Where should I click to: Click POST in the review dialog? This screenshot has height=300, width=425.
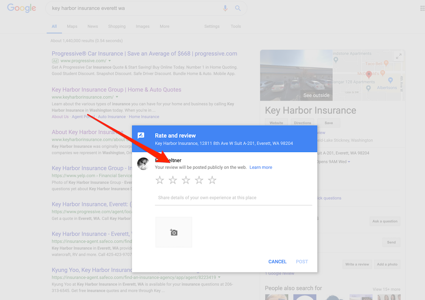click(302, 261)
